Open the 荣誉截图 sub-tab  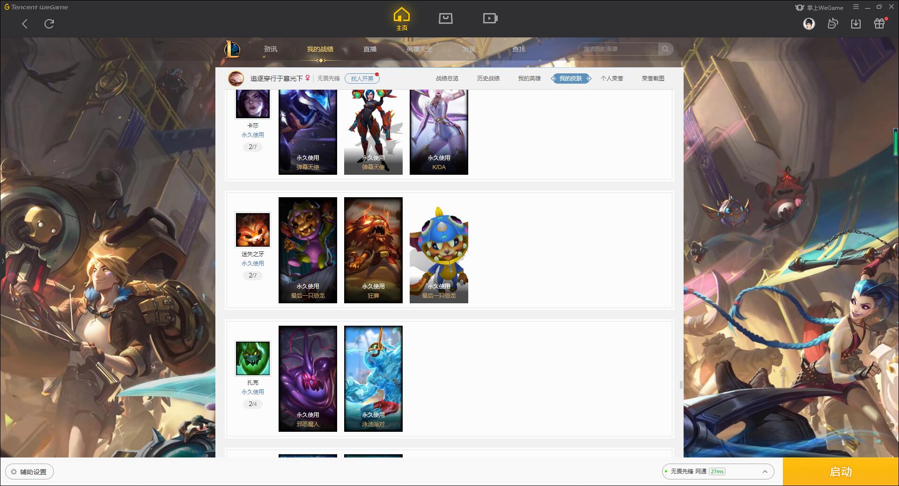653,79
